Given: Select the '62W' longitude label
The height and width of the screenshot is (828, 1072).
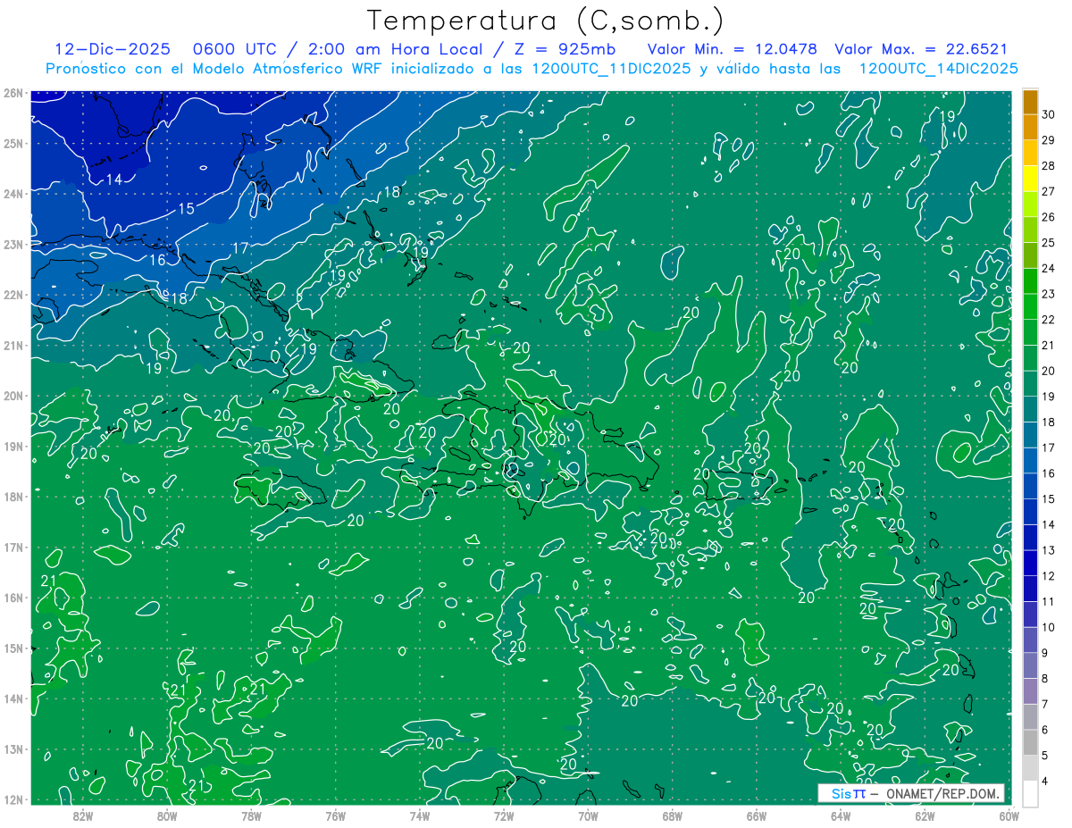Looking at the screenshot, I should (925, 815).
